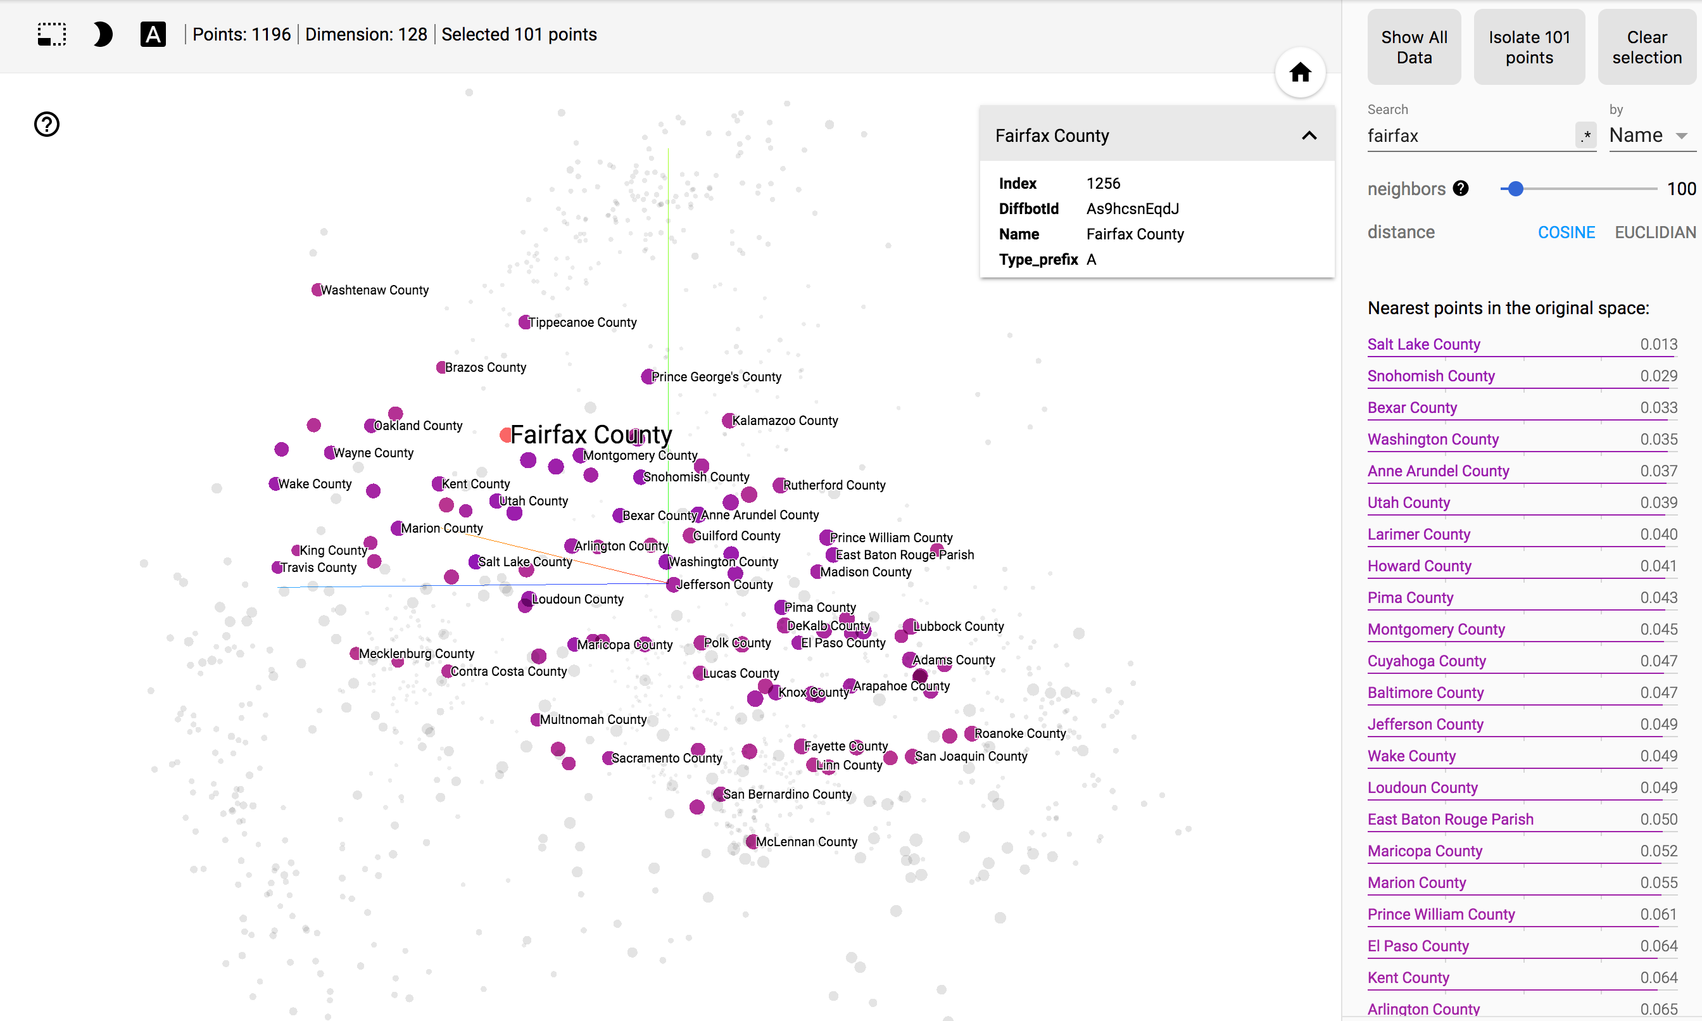Toggle 3D labels mode icon

(x=153, y=34)
